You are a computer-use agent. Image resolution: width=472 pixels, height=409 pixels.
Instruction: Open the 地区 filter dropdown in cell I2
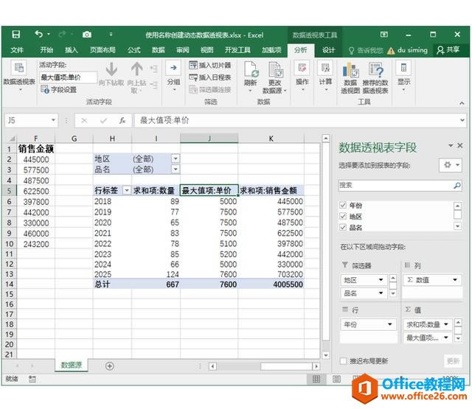tap(176, 158)
